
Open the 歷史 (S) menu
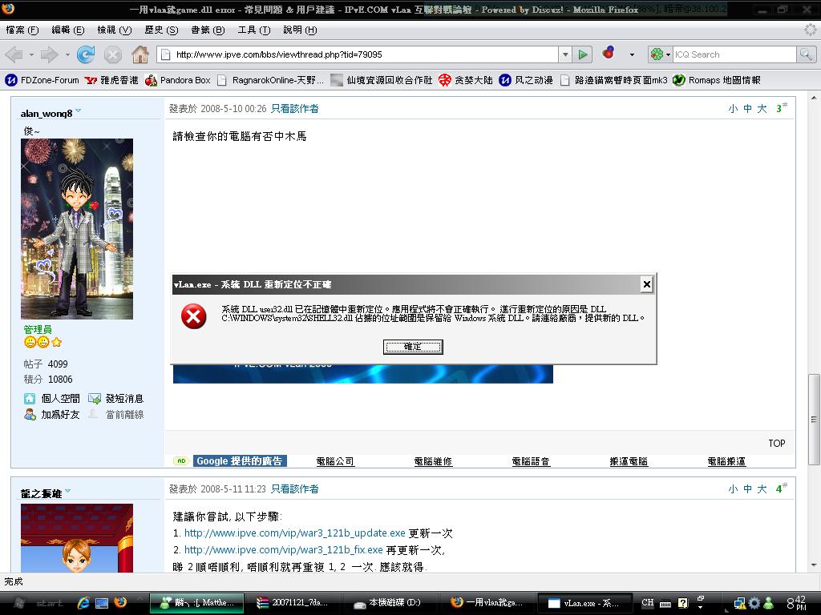161,30
